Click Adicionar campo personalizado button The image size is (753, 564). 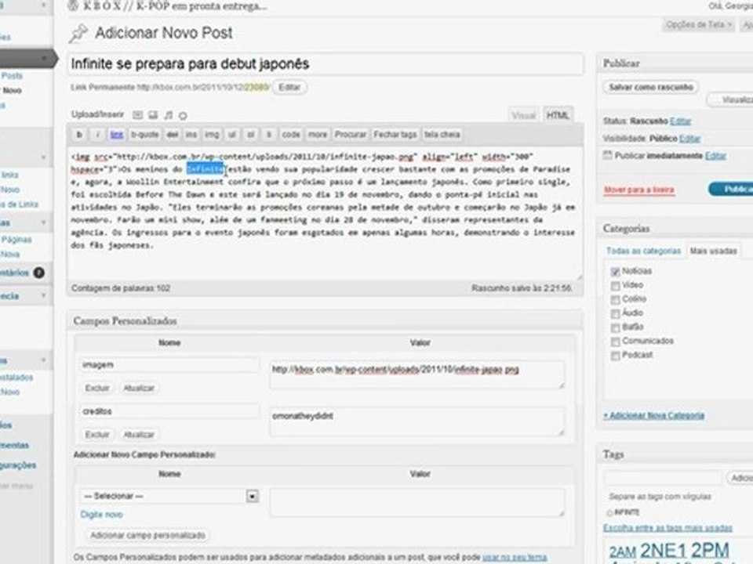point(147,535)
